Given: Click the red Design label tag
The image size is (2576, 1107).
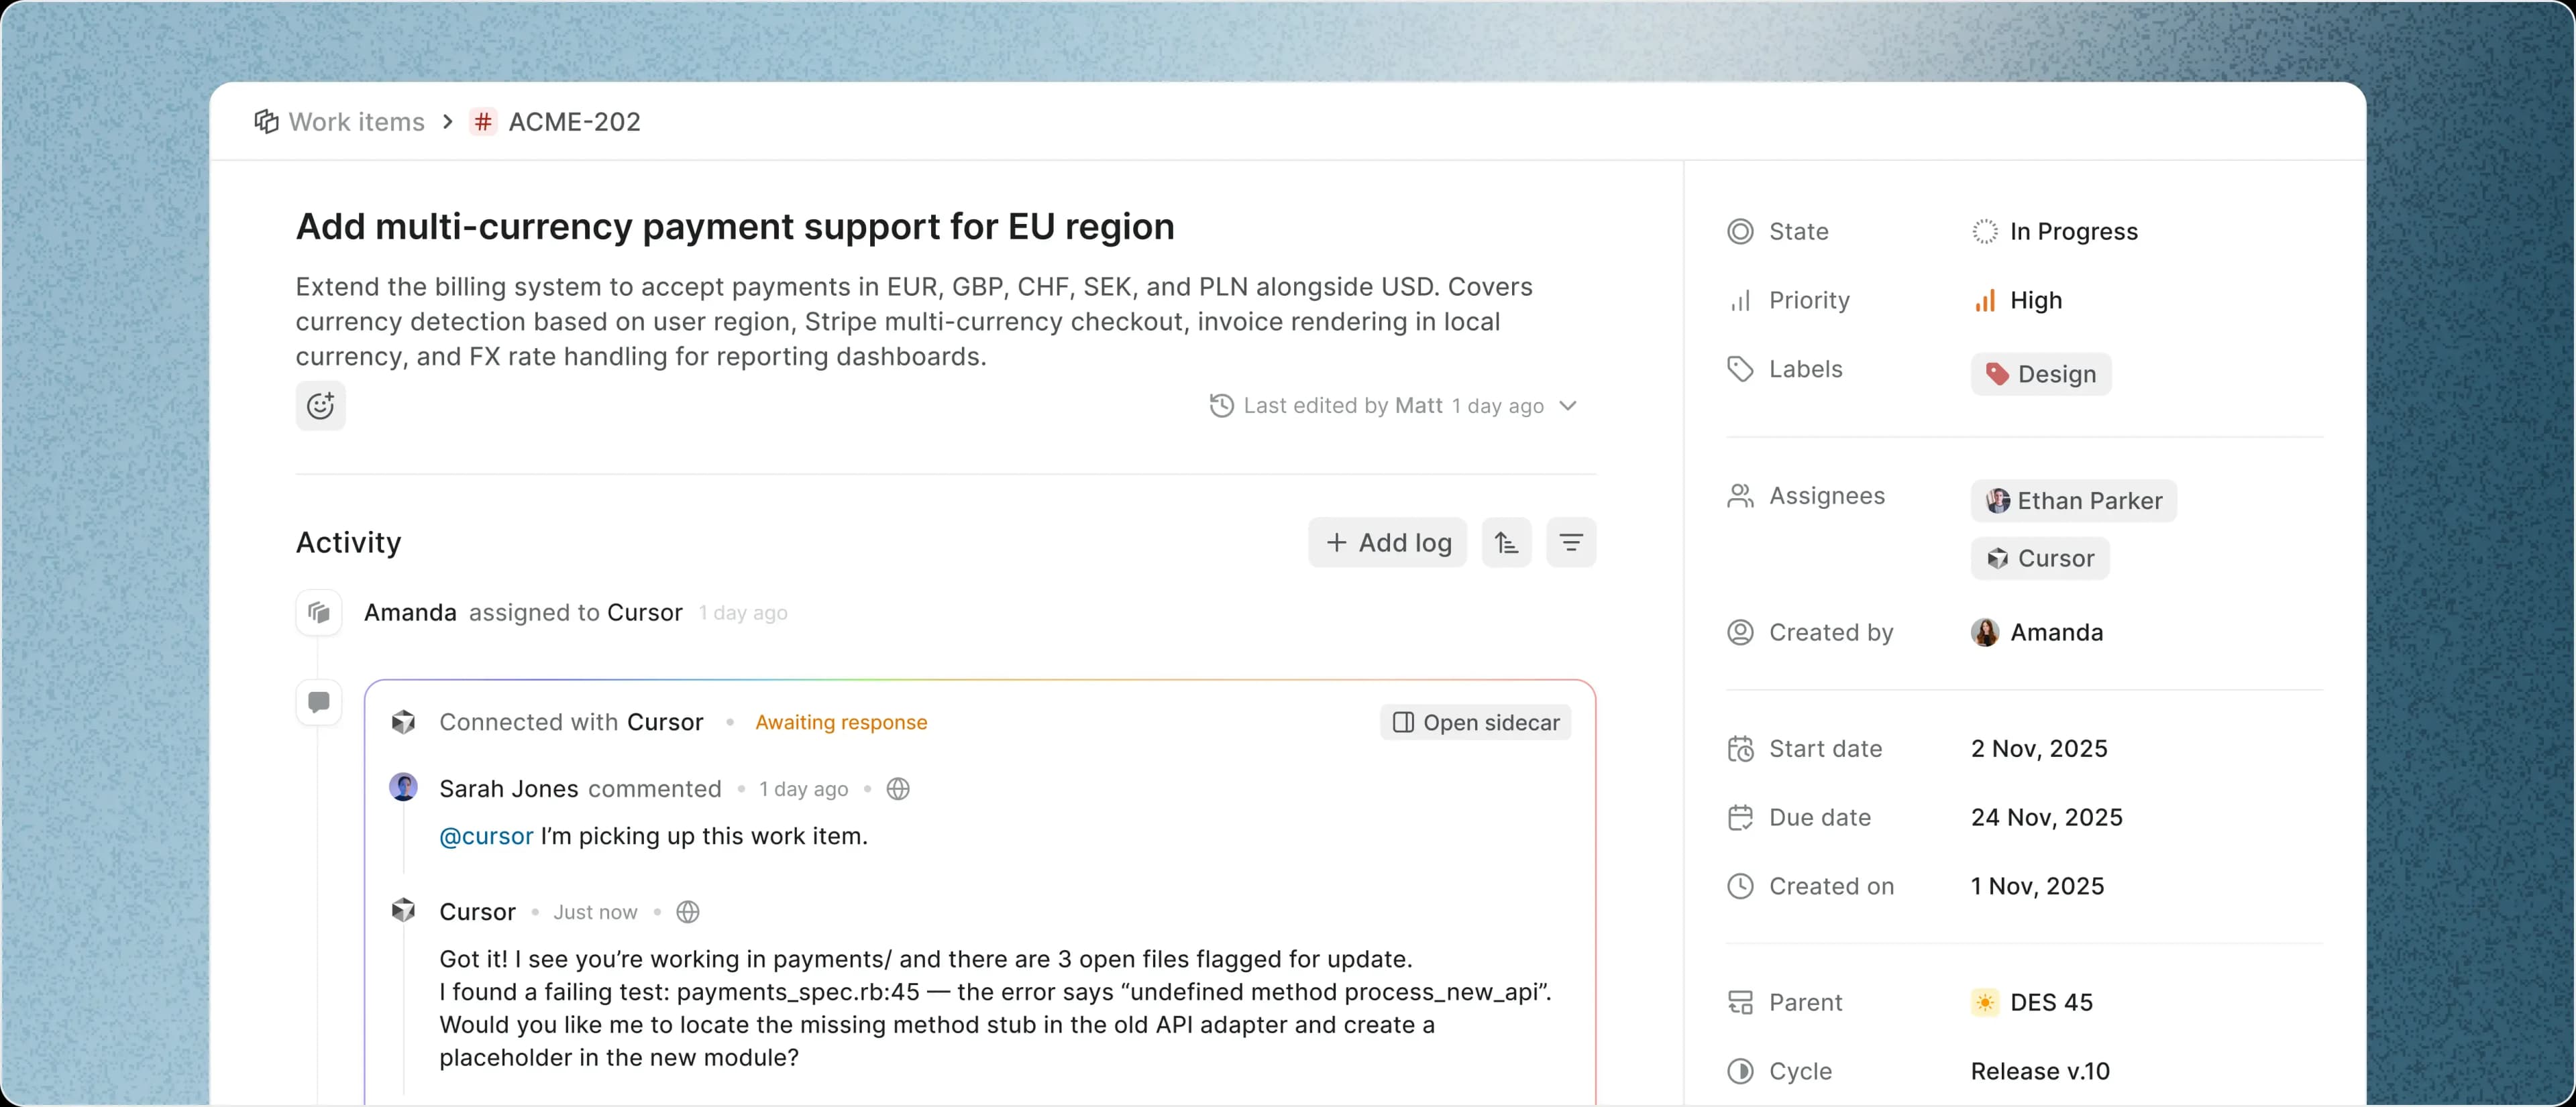Looking at the screenshot, I should pyautogui.click(x=2040, y=375).
